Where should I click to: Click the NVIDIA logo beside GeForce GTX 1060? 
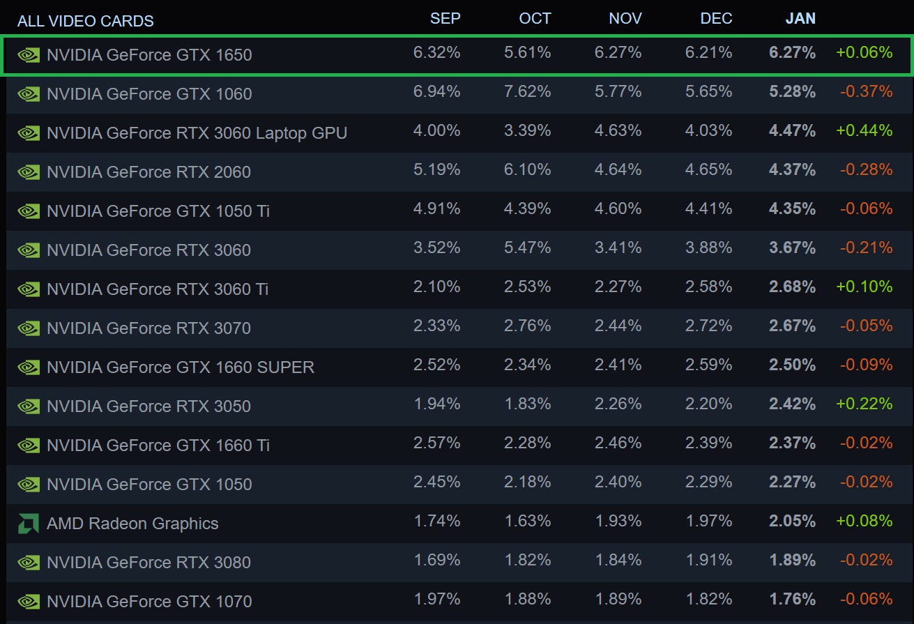pos(29,94)
